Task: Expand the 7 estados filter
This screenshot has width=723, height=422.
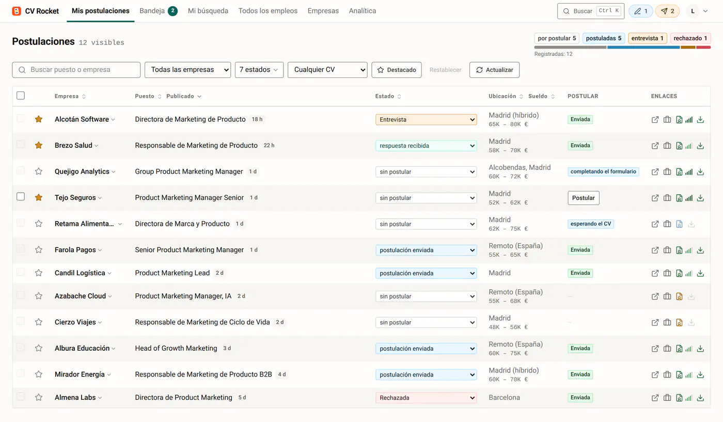Action: (259, 70)
